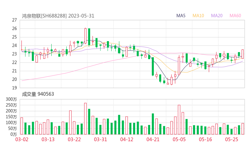Toggle the MA5 legend label
Image resolution: width=248 pixels, height=147 pixels.
181,16
